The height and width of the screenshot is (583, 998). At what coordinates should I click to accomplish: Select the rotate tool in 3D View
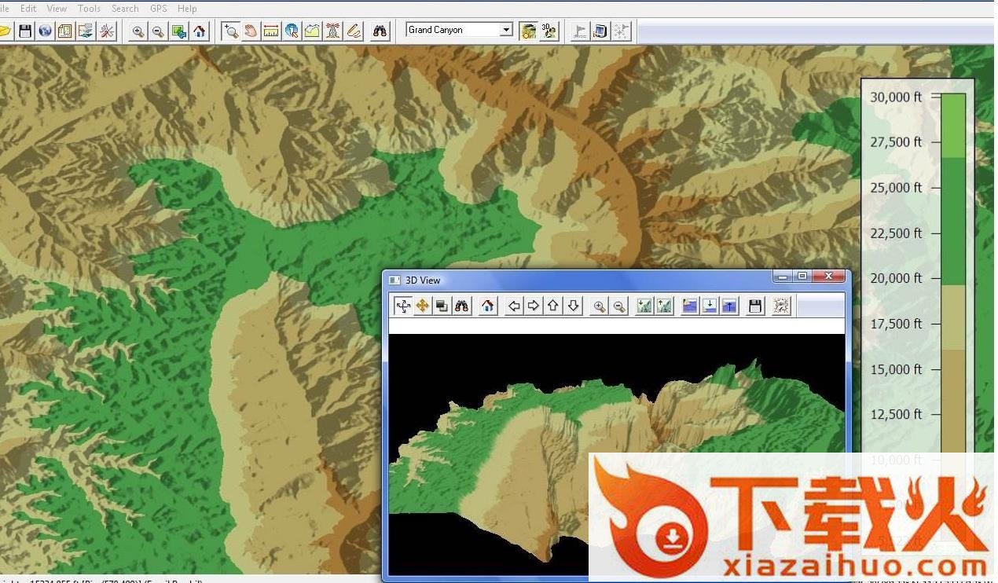click(x=402, y=306)
